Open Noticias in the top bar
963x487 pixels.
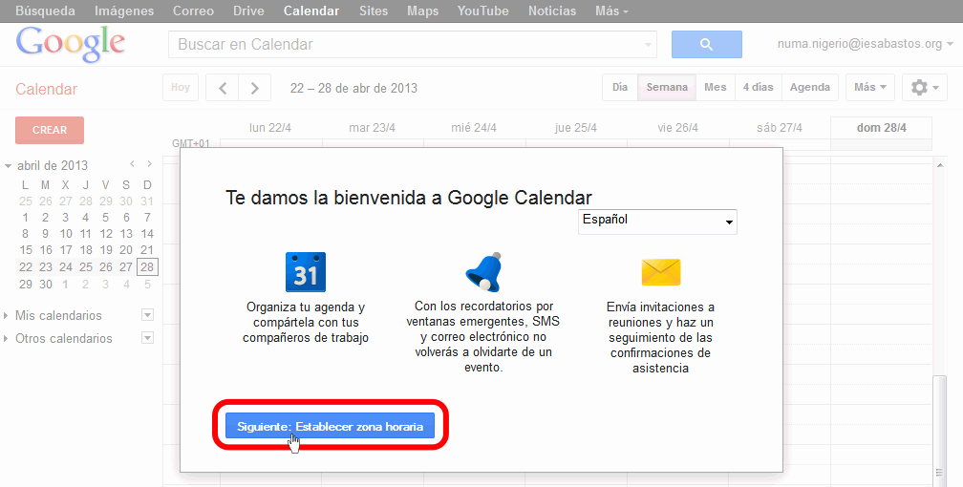552,11
